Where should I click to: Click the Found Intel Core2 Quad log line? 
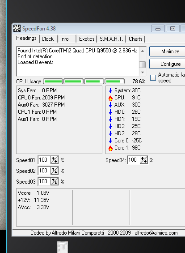(x=77, y=51)
